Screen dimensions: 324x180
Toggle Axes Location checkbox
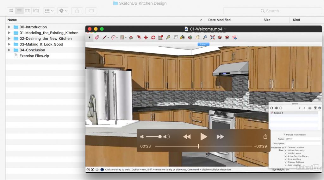[286, 165]
